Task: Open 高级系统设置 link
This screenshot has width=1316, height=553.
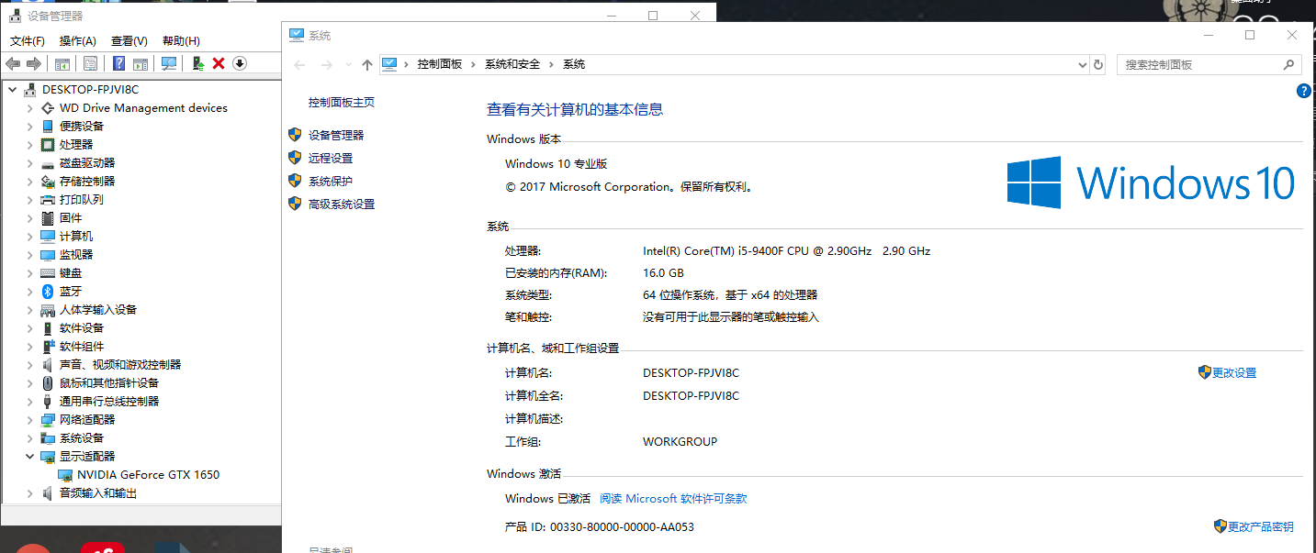Action: click(342, 204)
